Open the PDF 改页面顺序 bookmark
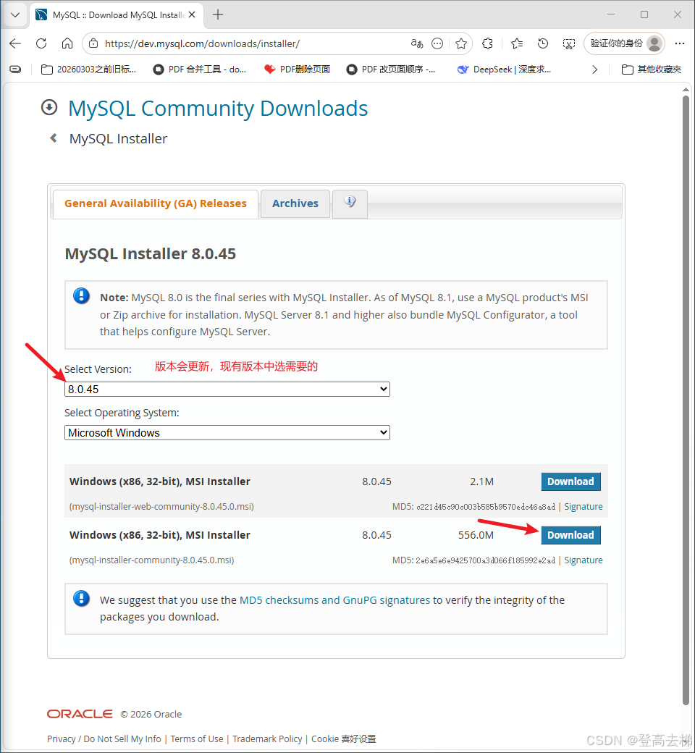This screenshot has width=695, height=753. [x=391, y=70]
